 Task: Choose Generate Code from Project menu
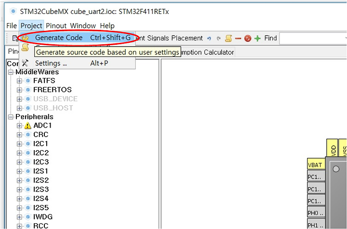pyautogui.click(x=77, y=38)
